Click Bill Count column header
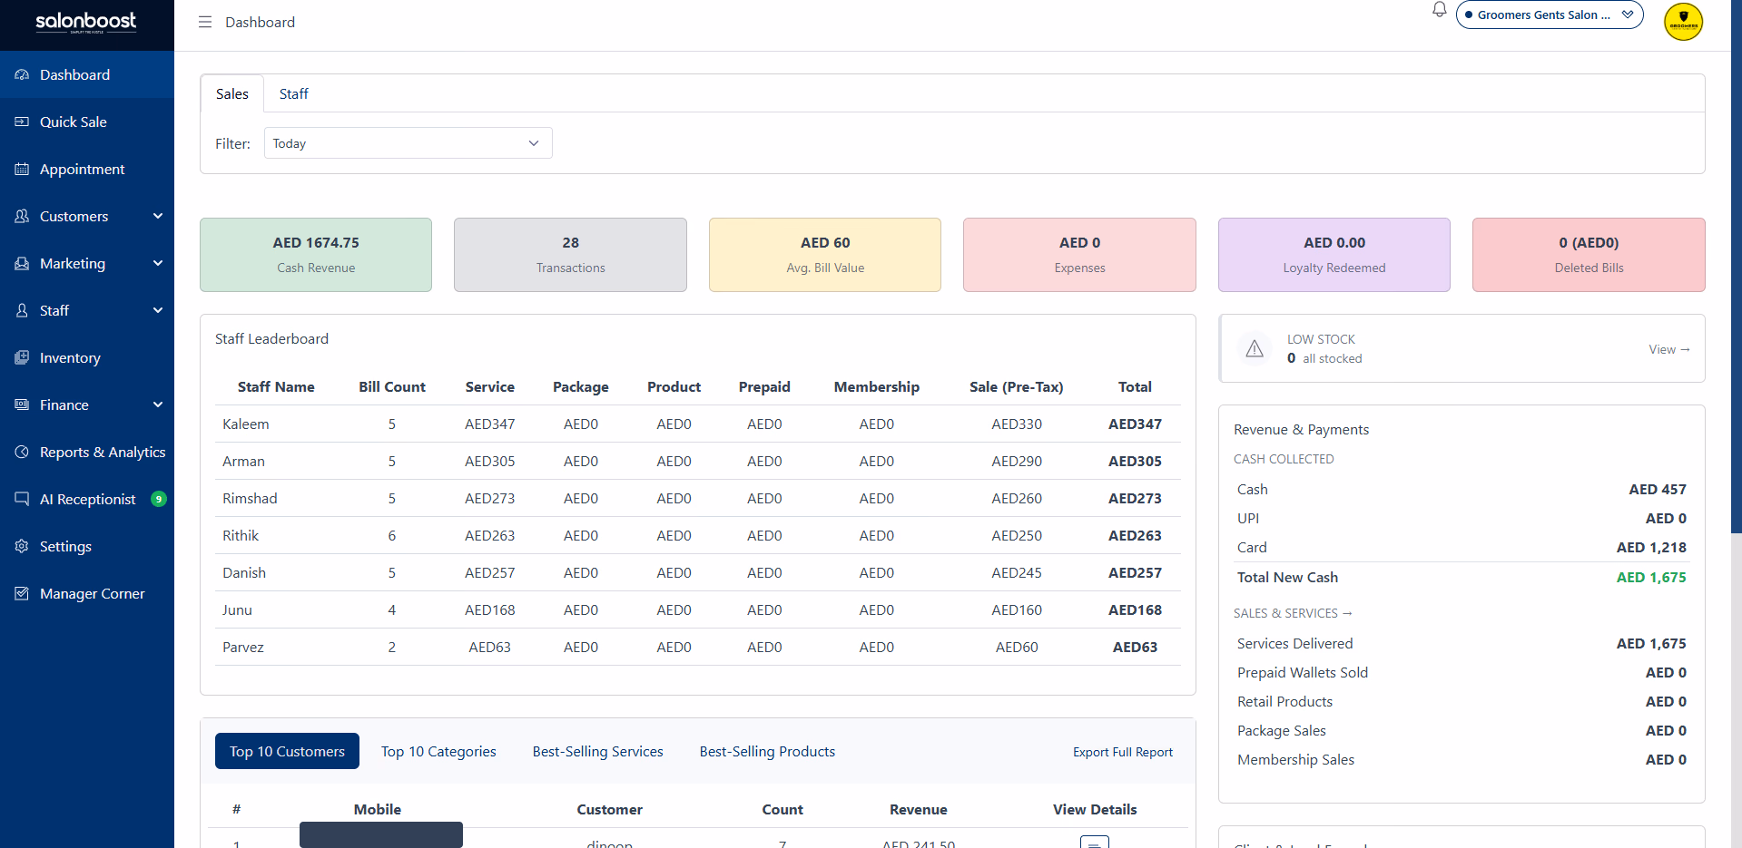Screen dimensions: 1742x848 click(x=392, y=386)
